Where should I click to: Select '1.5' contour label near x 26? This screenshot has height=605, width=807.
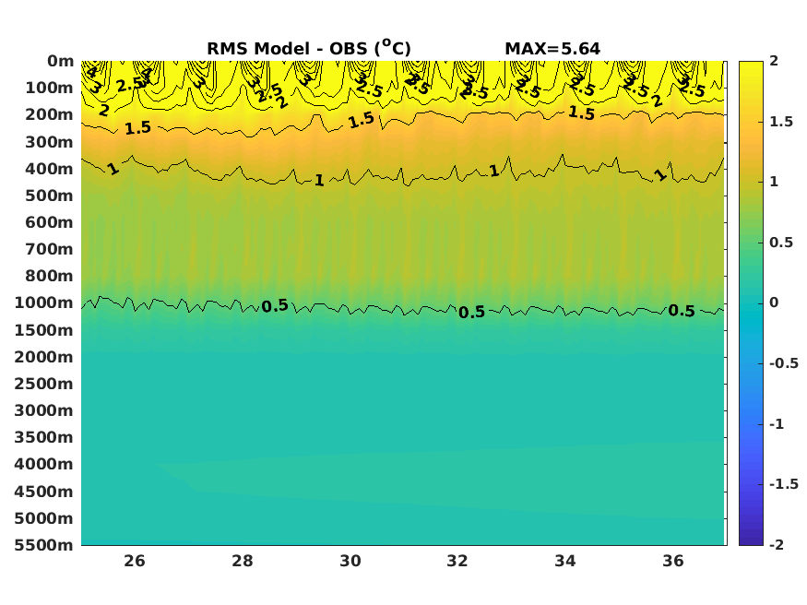(x=138, y=127)
